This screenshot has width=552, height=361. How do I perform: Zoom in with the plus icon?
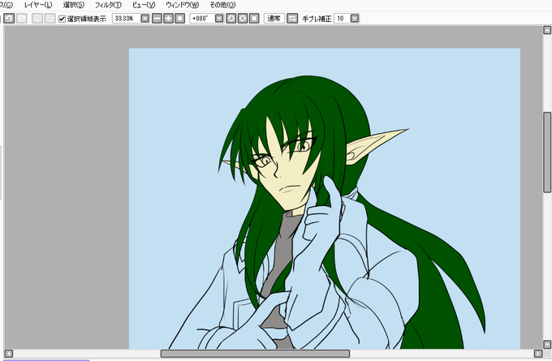pos(168,19)
